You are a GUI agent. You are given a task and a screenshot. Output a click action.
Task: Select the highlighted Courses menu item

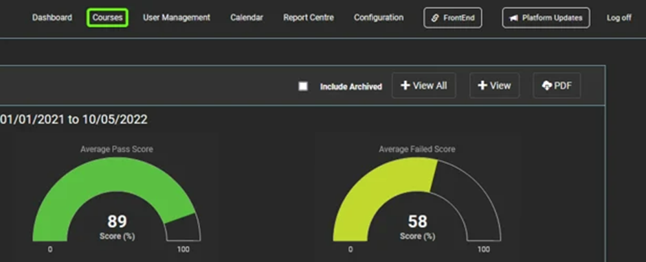click(107, 18)
